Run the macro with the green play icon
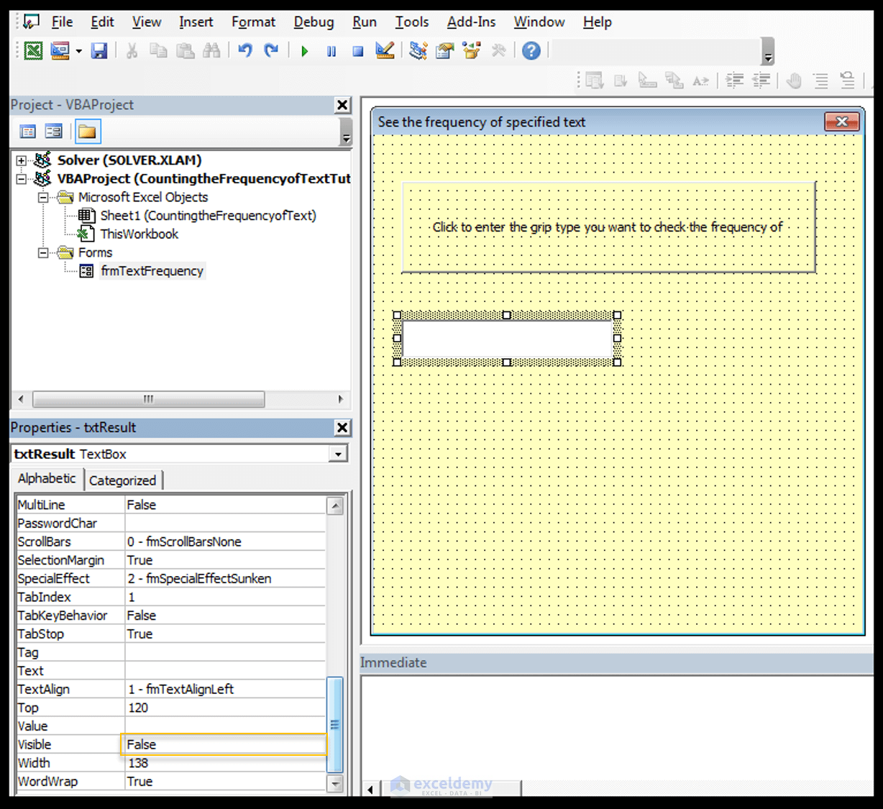This screenshot has height=809, width=883. pyautogui.click(x=305, y=51)
